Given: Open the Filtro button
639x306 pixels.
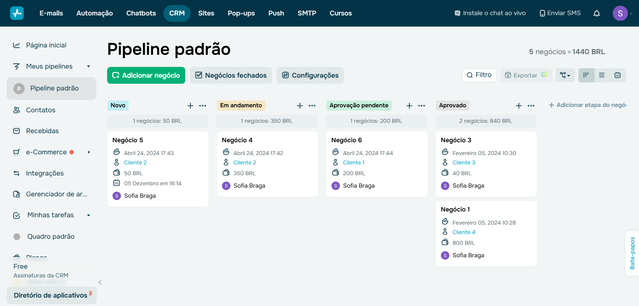Looking at the screenshot, I should tap(479, 75).
